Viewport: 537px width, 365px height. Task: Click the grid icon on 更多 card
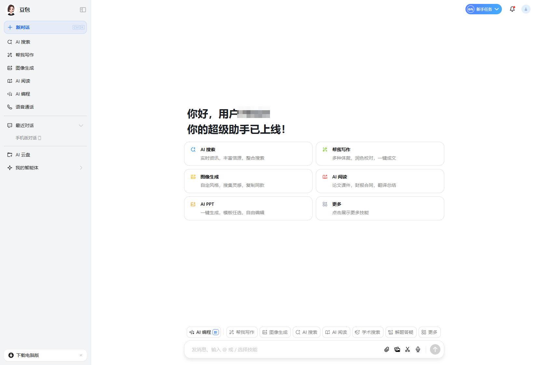(x=325, y=204)
